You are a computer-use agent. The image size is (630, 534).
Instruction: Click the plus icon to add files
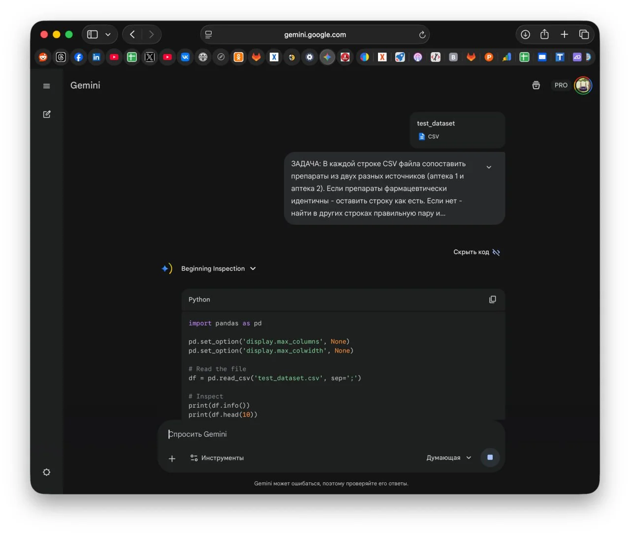[172, 458]
